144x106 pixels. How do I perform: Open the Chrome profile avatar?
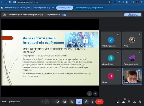tap(137, 2)
